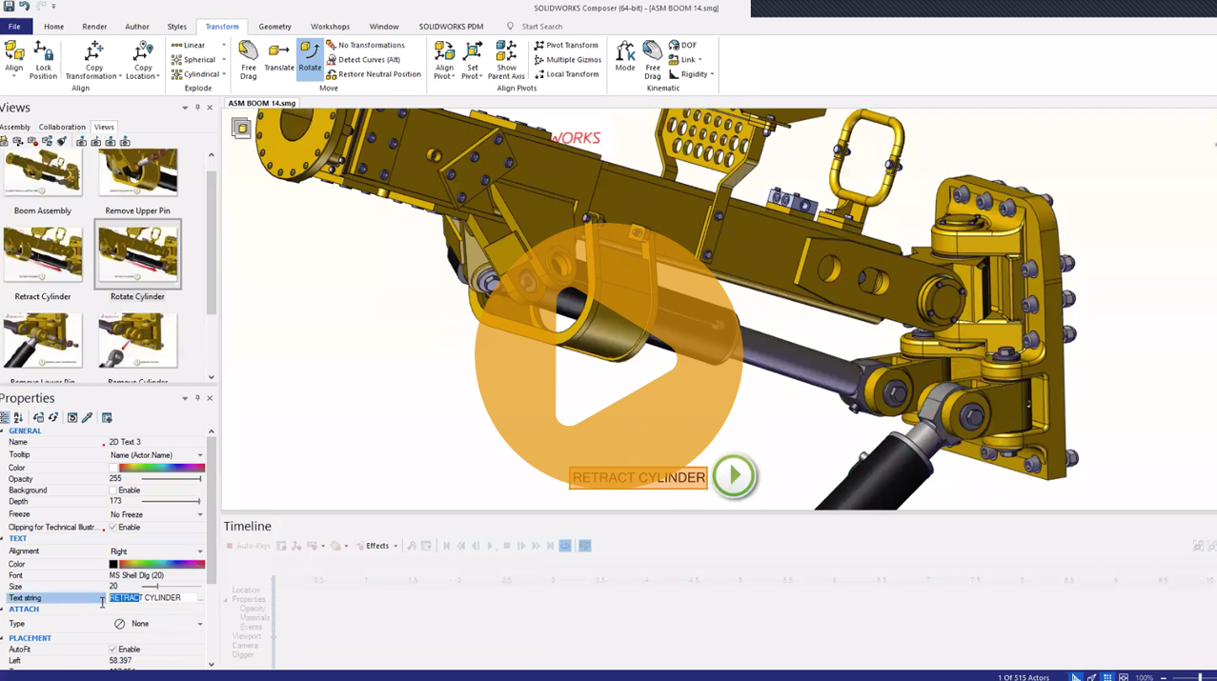Switch to the Render ribbon tab
1217x681 pixels.
click(95, 27)
